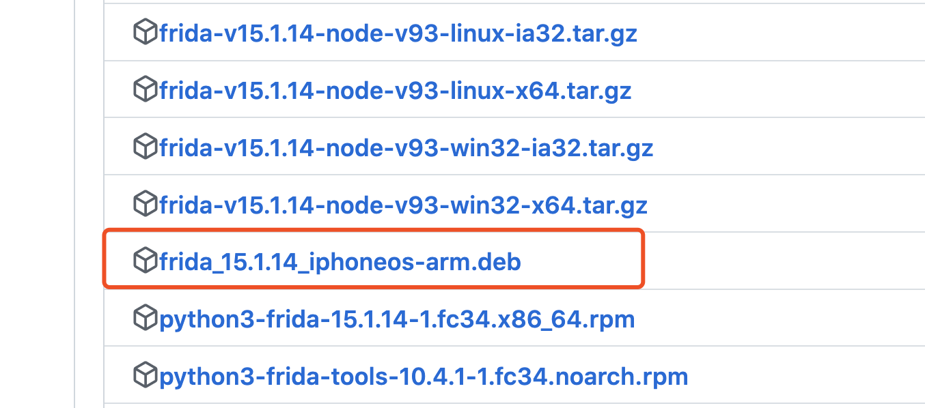Screen dimensions: 925x408
Task: Download python3-frida-15.1.14-1.fc34.x86_64.rpm
Action: [x=397, y=318]
